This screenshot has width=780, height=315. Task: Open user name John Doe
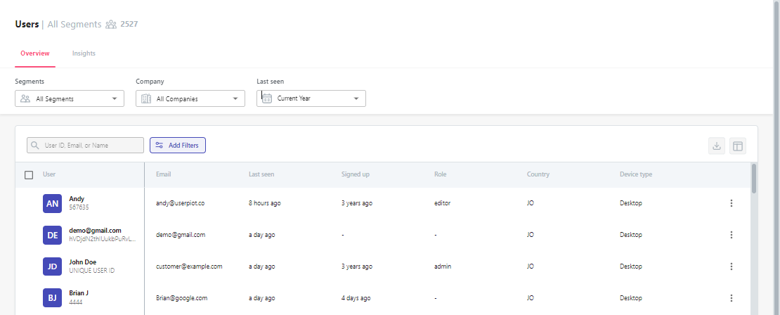(83, 262)
